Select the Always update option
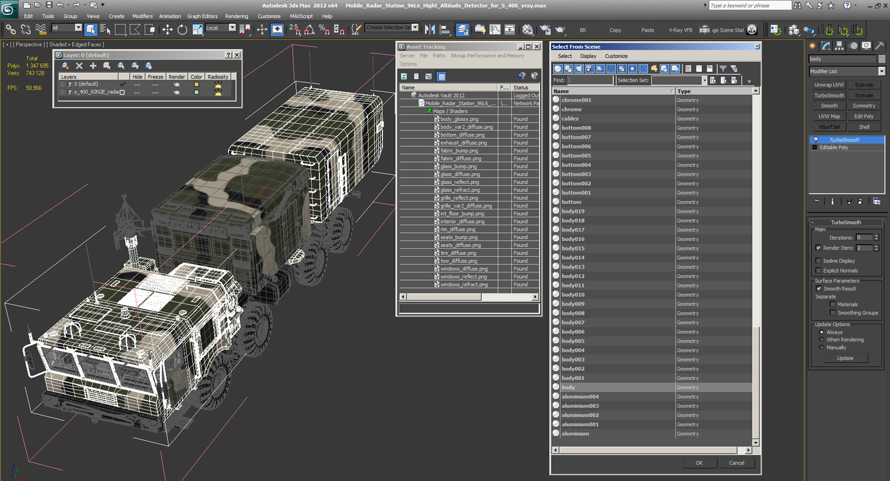The height and width of the screenshot is (481, 890). [821, 332]
